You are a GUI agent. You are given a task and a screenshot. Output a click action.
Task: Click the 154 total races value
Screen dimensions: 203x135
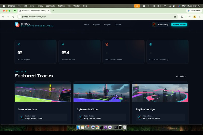[x=65, y=53]
